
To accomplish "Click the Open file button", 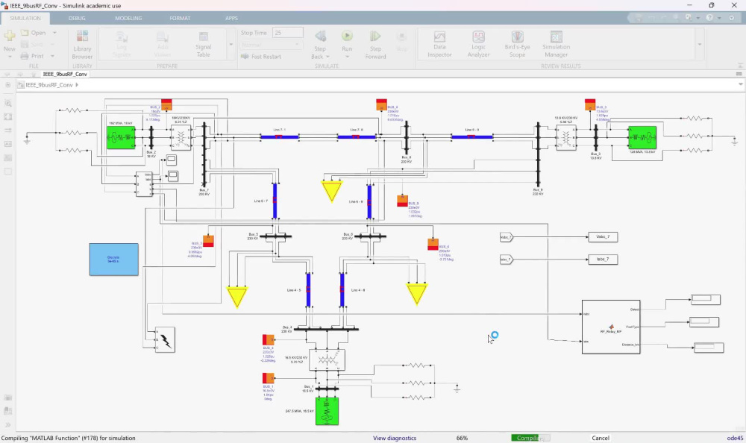I will pos(34,33).
